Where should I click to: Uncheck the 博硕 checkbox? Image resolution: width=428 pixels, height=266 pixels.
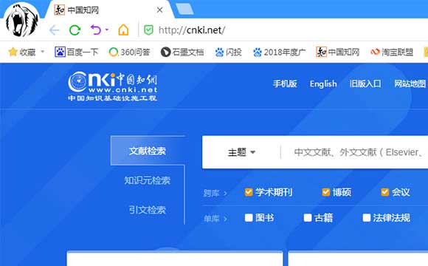pos(326,192)
